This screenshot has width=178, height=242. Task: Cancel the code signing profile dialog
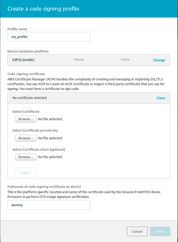[x=137, y=231]
